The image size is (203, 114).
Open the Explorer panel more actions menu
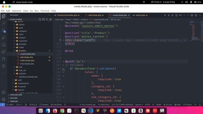(49, 15)
